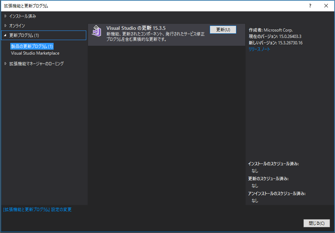
Task: Select Visual Studio の更新 15.3.5 title
Action: [x=136, y=28]
